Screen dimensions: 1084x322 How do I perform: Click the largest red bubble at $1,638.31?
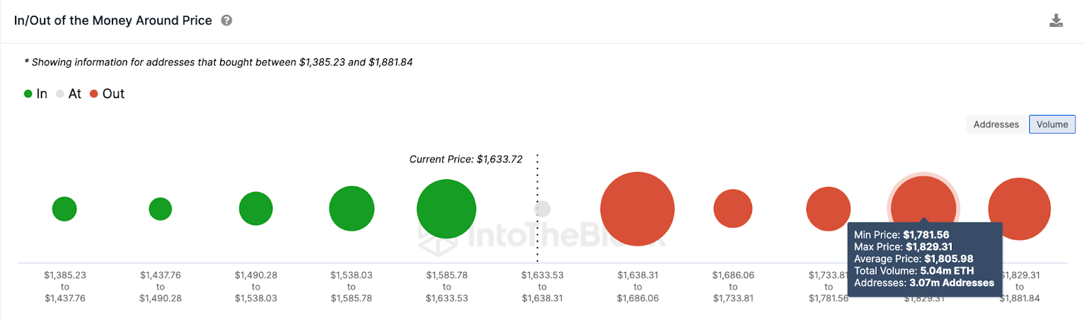pos(638,208)
